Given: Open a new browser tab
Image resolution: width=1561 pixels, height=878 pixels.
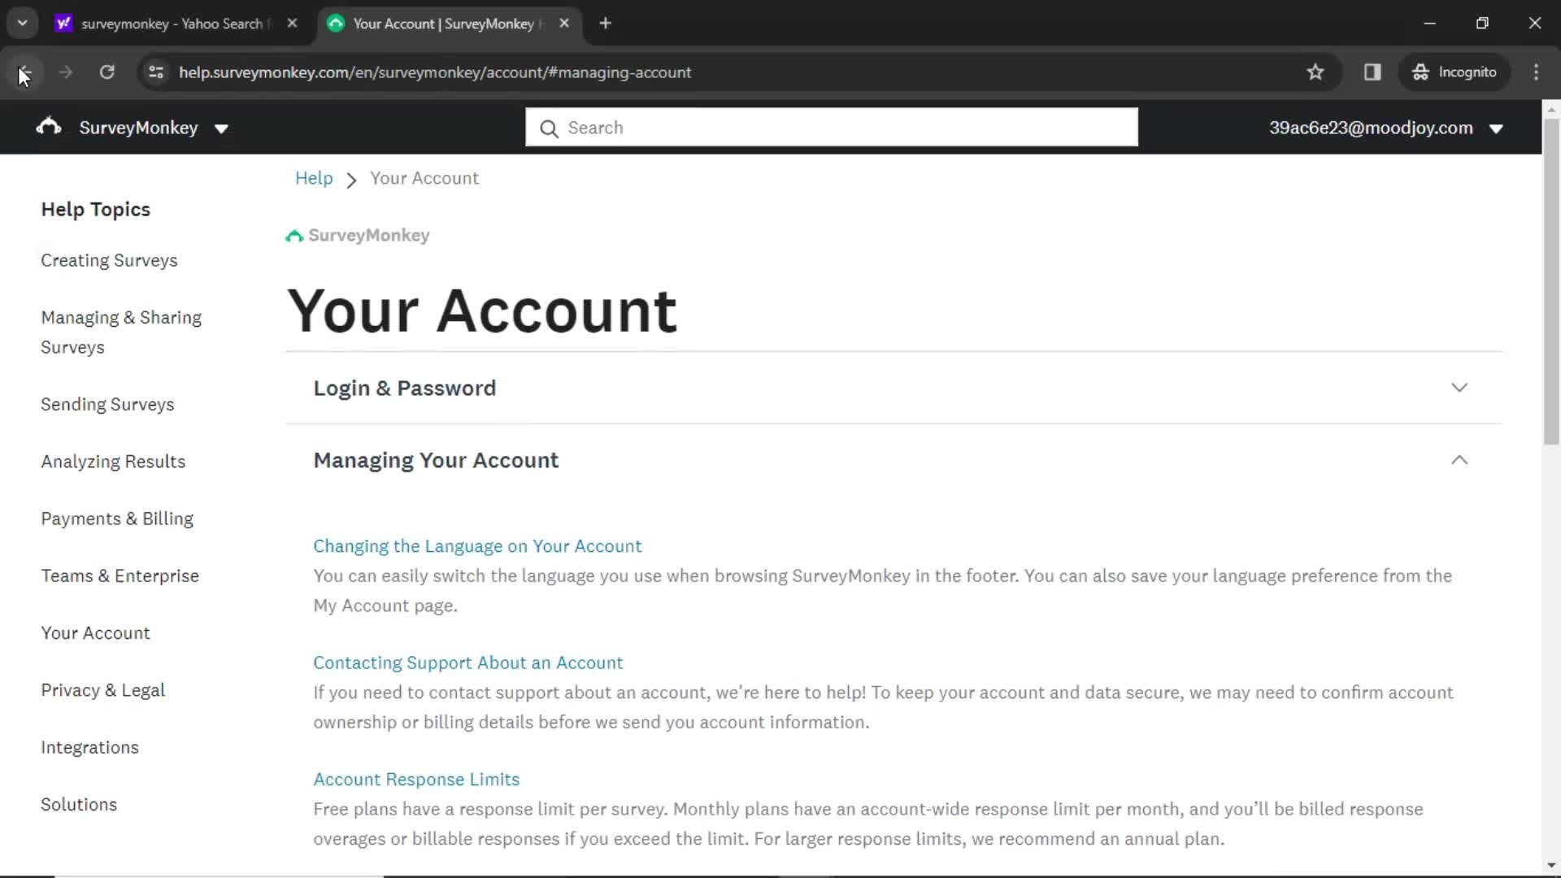Looking at the screenshot, I should tap(605, 24).
